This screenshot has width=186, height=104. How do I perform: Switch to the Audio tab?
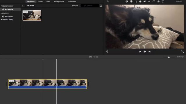tap(40, 1)
